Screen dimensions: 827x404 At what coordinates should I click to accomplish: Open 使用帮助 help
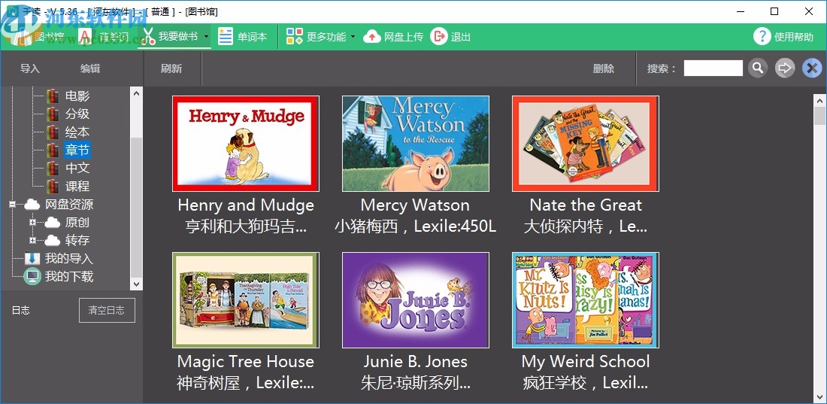tap(783, 36)
